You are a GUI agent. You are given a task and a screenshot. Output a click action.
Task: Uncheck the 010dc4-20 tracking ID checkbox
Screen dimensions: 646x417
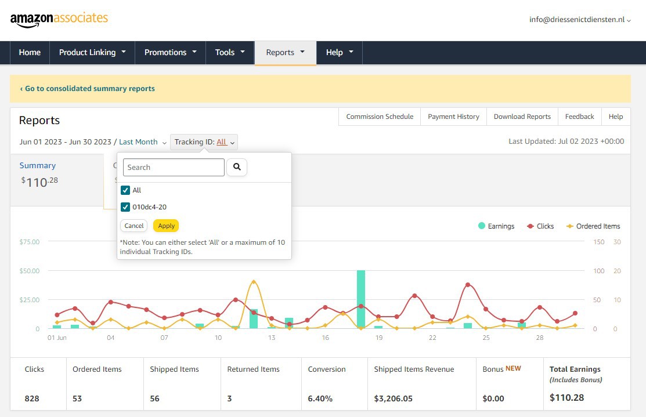coord(125,207)
